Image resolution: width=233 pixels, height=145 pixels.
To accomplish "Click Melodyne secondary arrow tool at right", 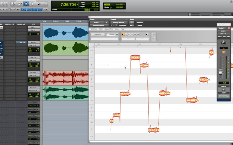I will tap(147, 35).
